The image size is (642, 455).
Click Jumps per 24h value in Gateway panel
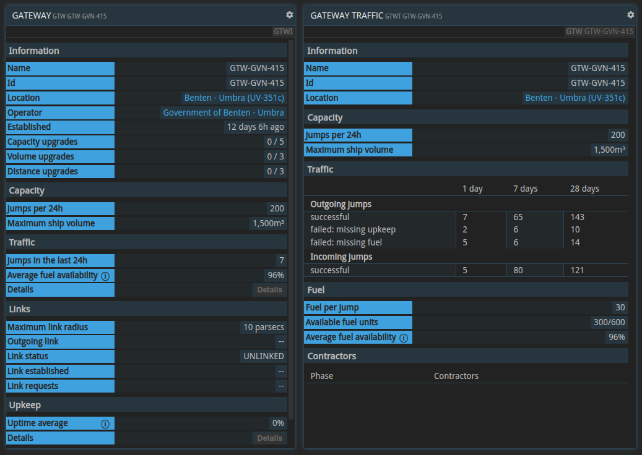click(x=277, y=208)
